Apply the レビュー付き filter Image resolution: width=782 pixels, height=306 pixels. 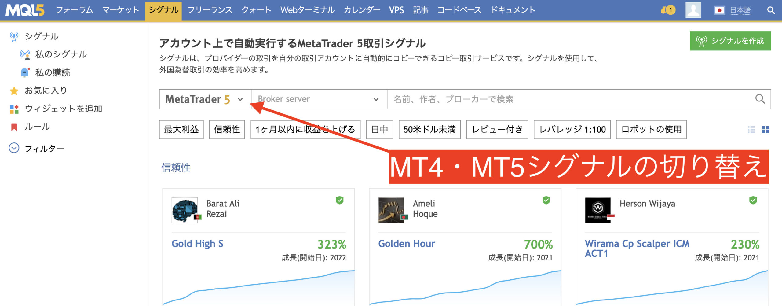click(497, 130)
